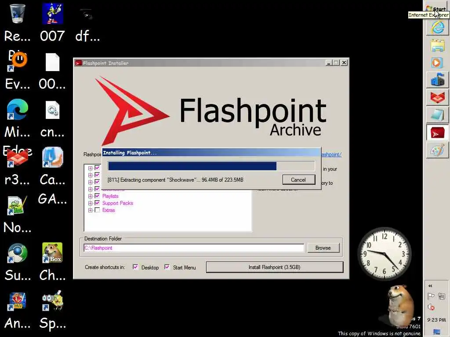The width and height of the screenshot is (450, 337).
Task: Expand the Extras tree node
Action: (90, 210)
